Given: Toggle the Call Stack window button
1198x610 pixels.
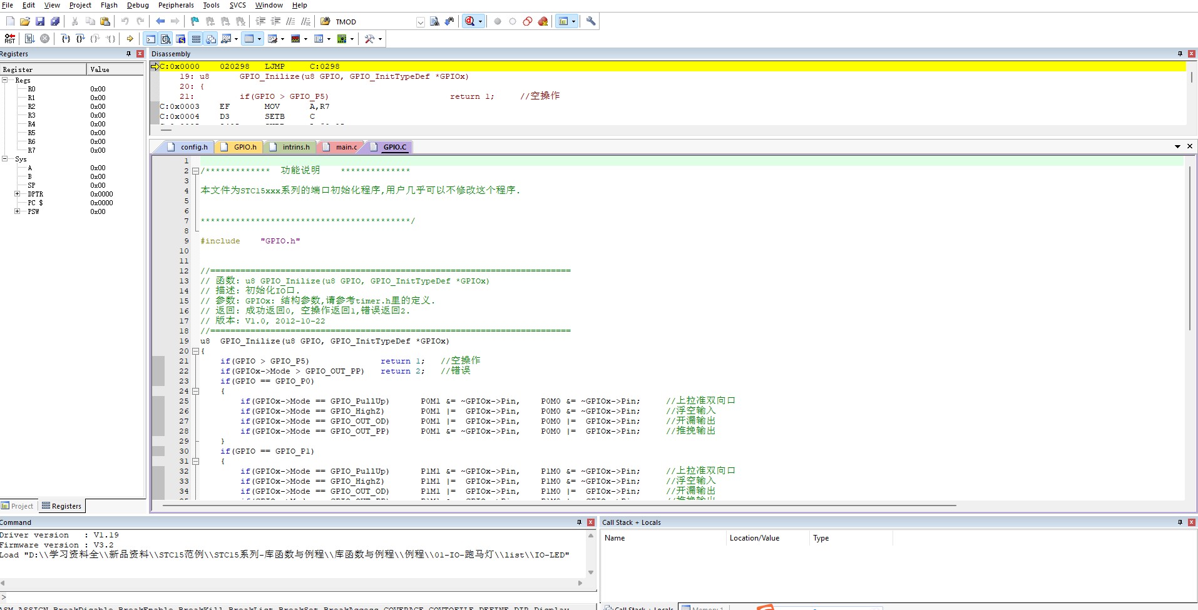Looking at the screenshot, I should [211, 39].
